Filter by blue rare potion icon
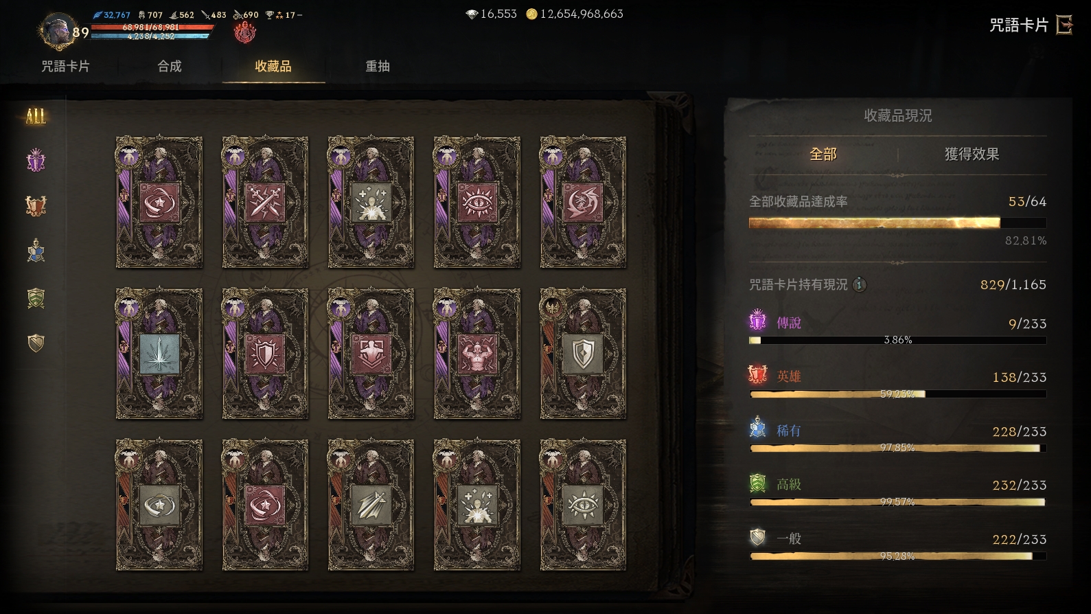1091x614 pixels. coord(36,251)
